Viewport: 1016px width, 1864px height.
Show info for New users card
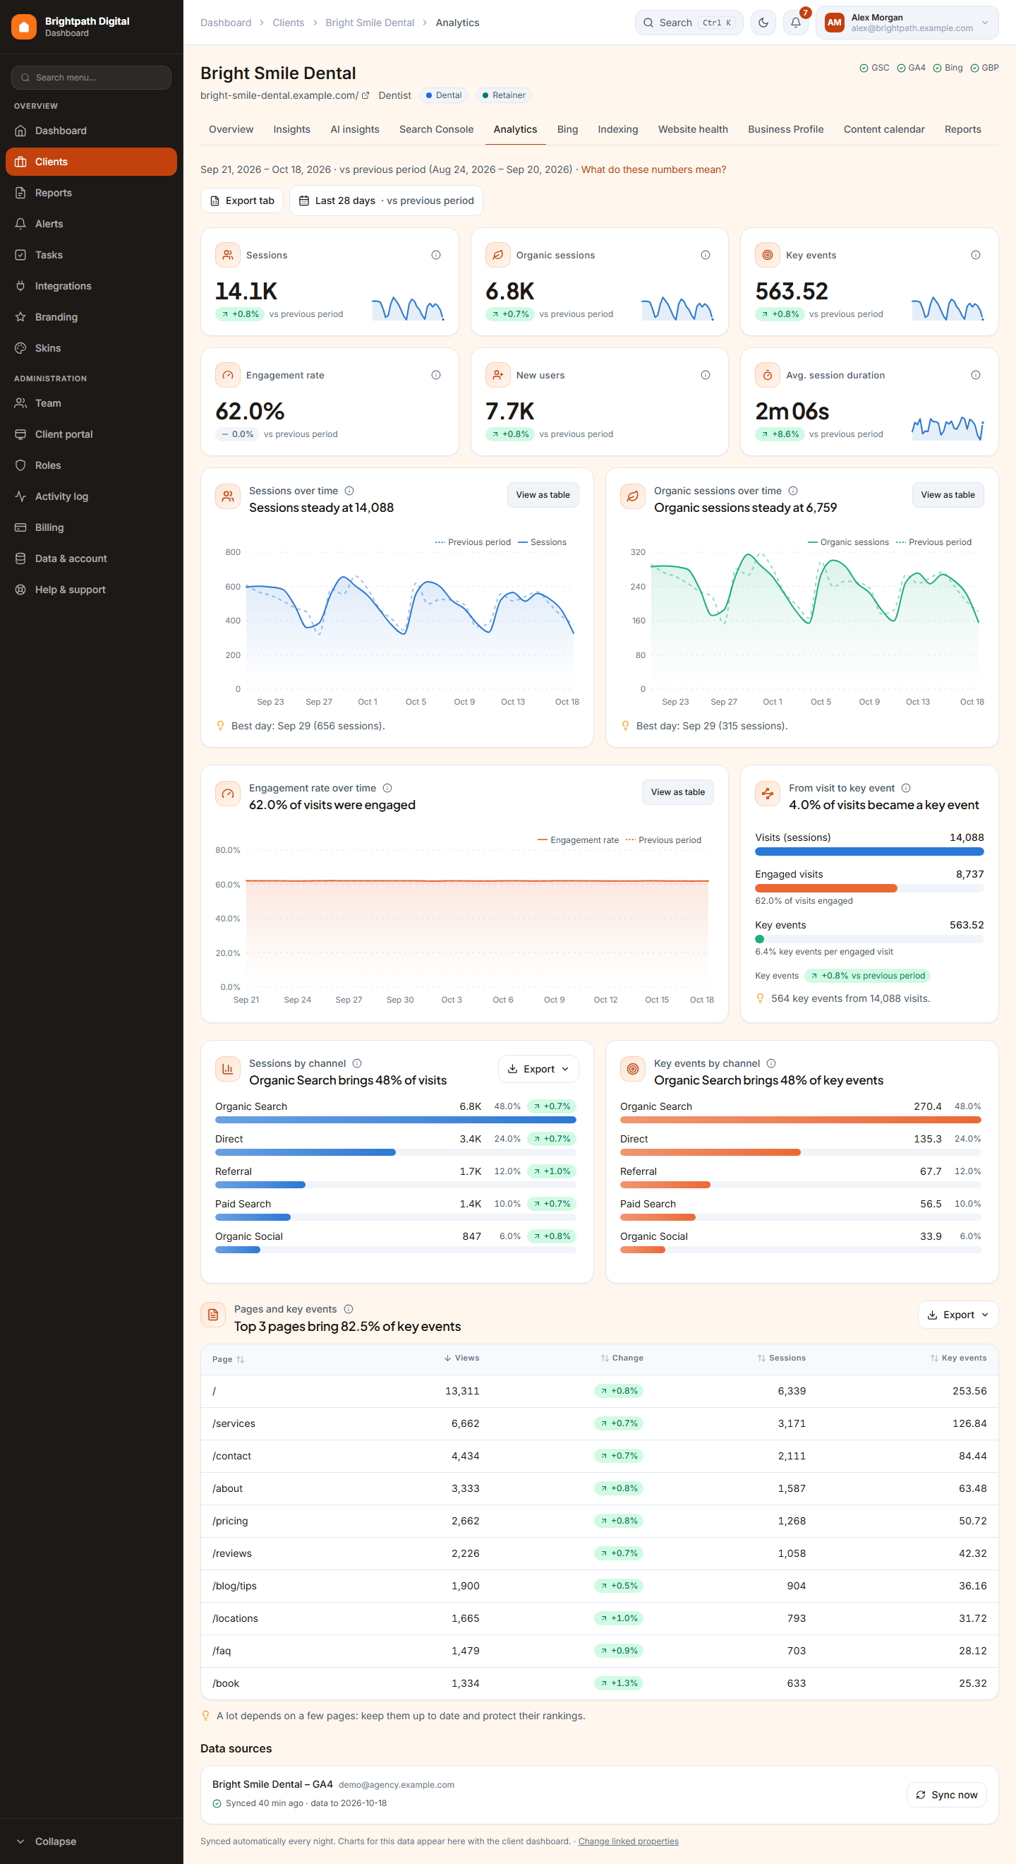click(x=705, y=375)
